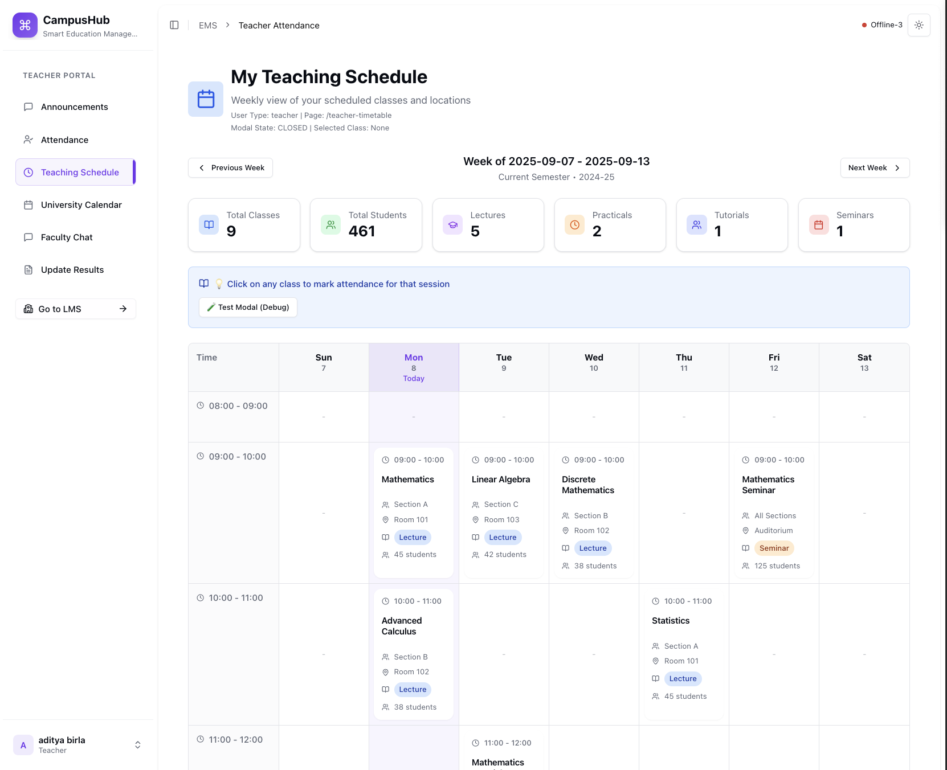The image size is (947, 770).
Task: Click the Tutorials users icon
Action: (x=697, y=225)
